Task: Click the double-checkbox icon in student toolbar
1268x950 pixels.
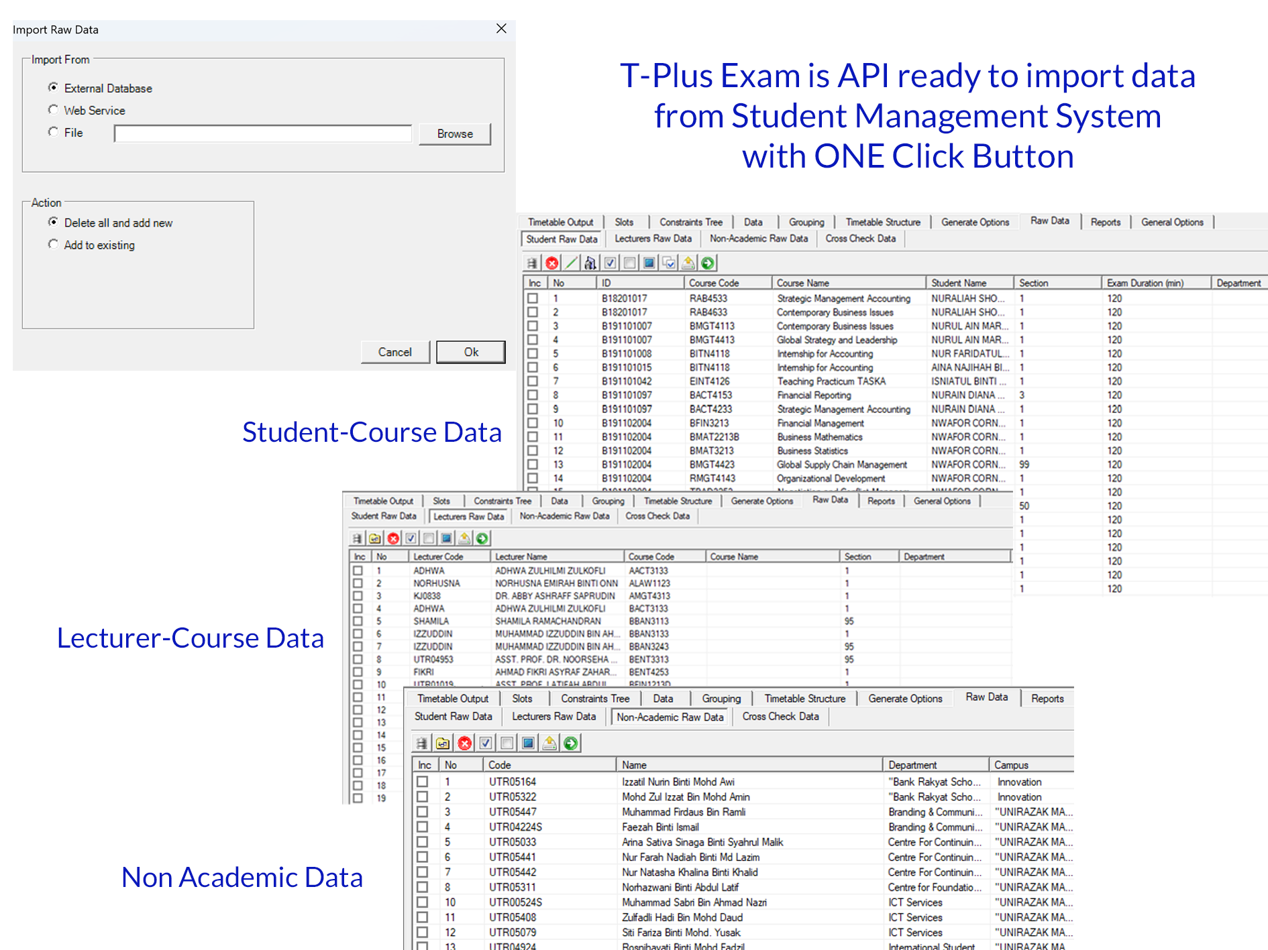Action: click(x=669, y=263)
